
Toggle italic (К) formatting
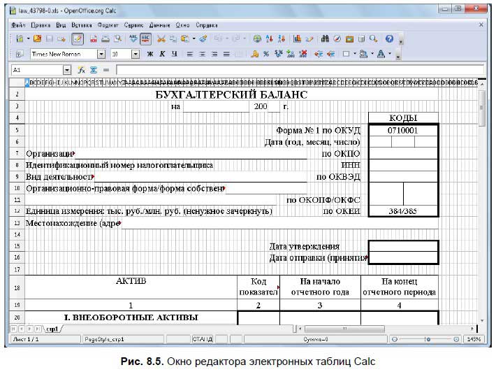161,54
